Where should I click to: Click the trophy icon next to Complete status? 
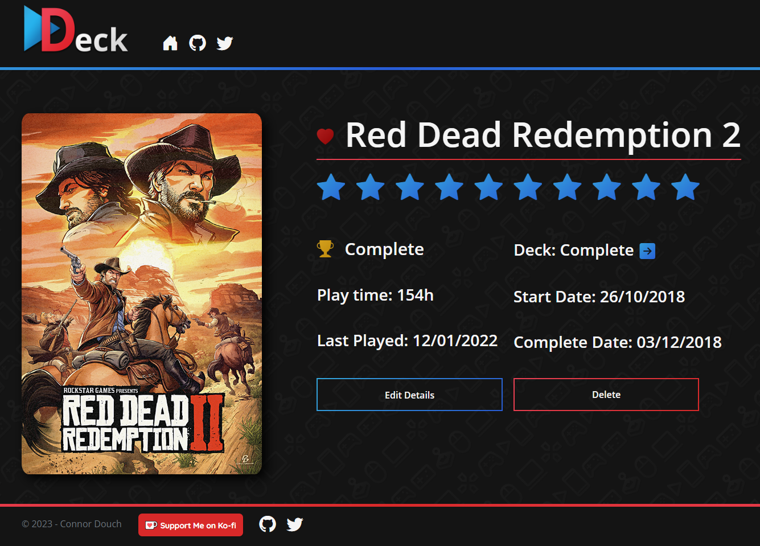(325, 248)
